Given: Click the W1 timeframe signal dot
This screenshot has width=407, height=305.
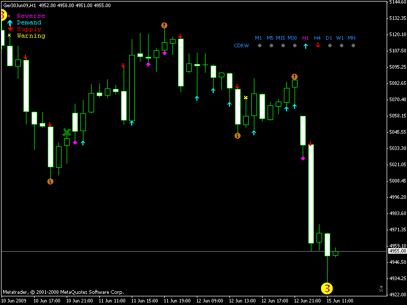Looking at the screenshot, I should (340, 45).
